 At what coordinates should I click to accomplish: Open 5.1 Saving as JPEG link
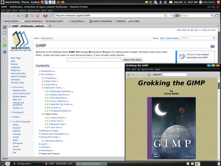(53, 141)
